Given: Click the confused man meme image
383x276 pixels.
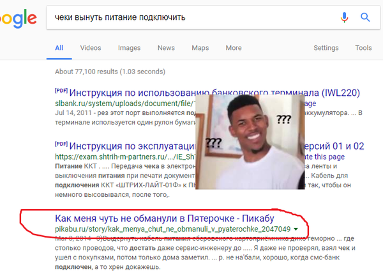Looking at the screenshot, I should pyautogui.click(x=249, y=141).
